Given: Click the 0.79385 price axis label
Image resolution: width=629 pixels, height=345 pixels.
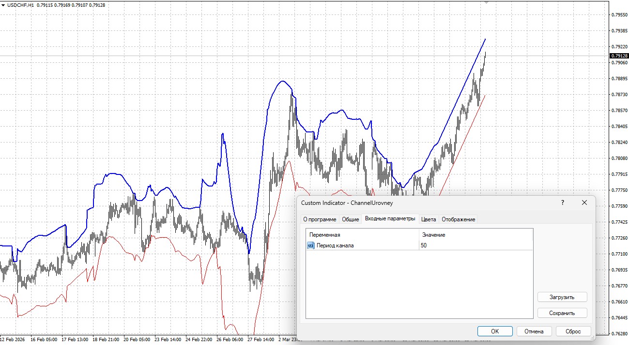Looking at the screenshot, I should click(x=619, y=31).
